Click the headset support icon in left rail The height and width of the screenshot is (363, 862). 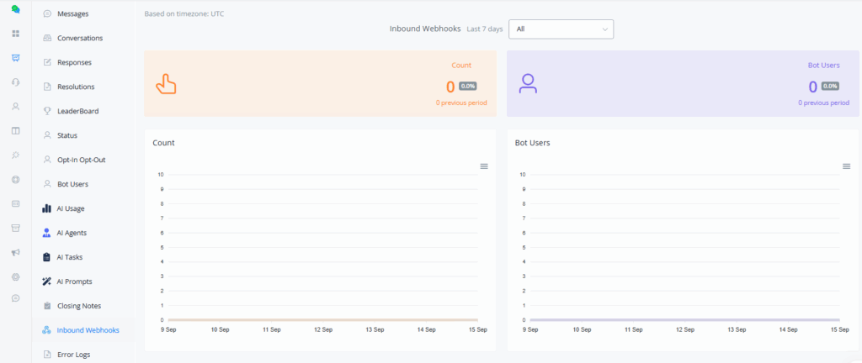click(15, 82)
